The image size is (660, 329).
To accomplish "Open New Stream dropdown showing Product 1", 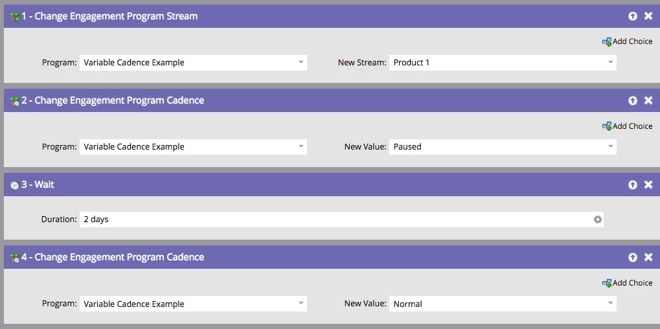I will pyautogui.click(x=503, y=63).
